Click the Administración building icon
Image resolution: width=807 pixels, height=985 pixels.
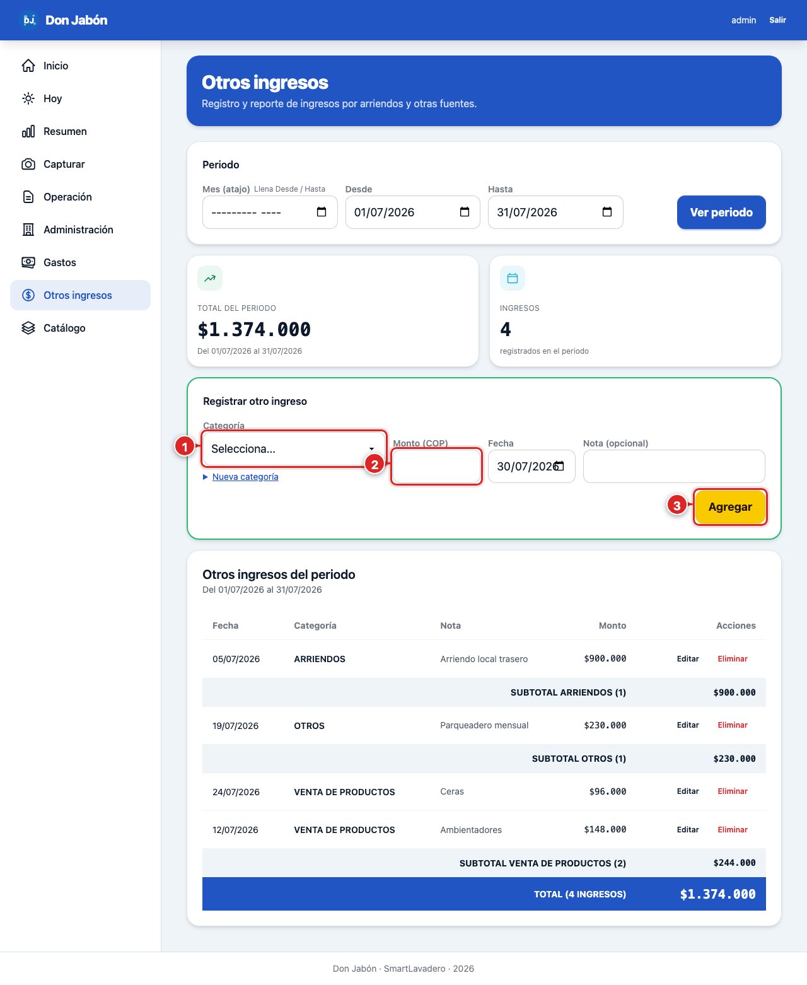[28, 230]
